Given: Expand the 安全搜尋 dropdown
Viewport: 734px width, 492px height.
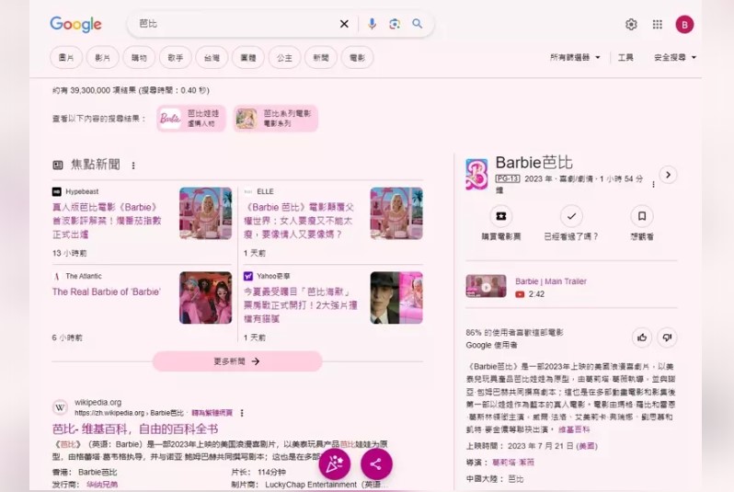Looking at the screenshot, I should (675, 58).
